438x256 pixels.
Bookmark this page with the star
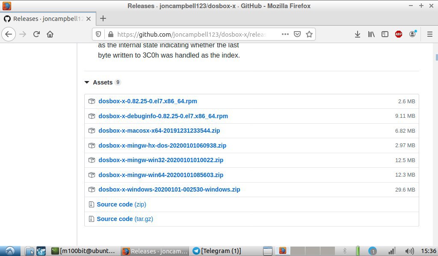point(309,34)
